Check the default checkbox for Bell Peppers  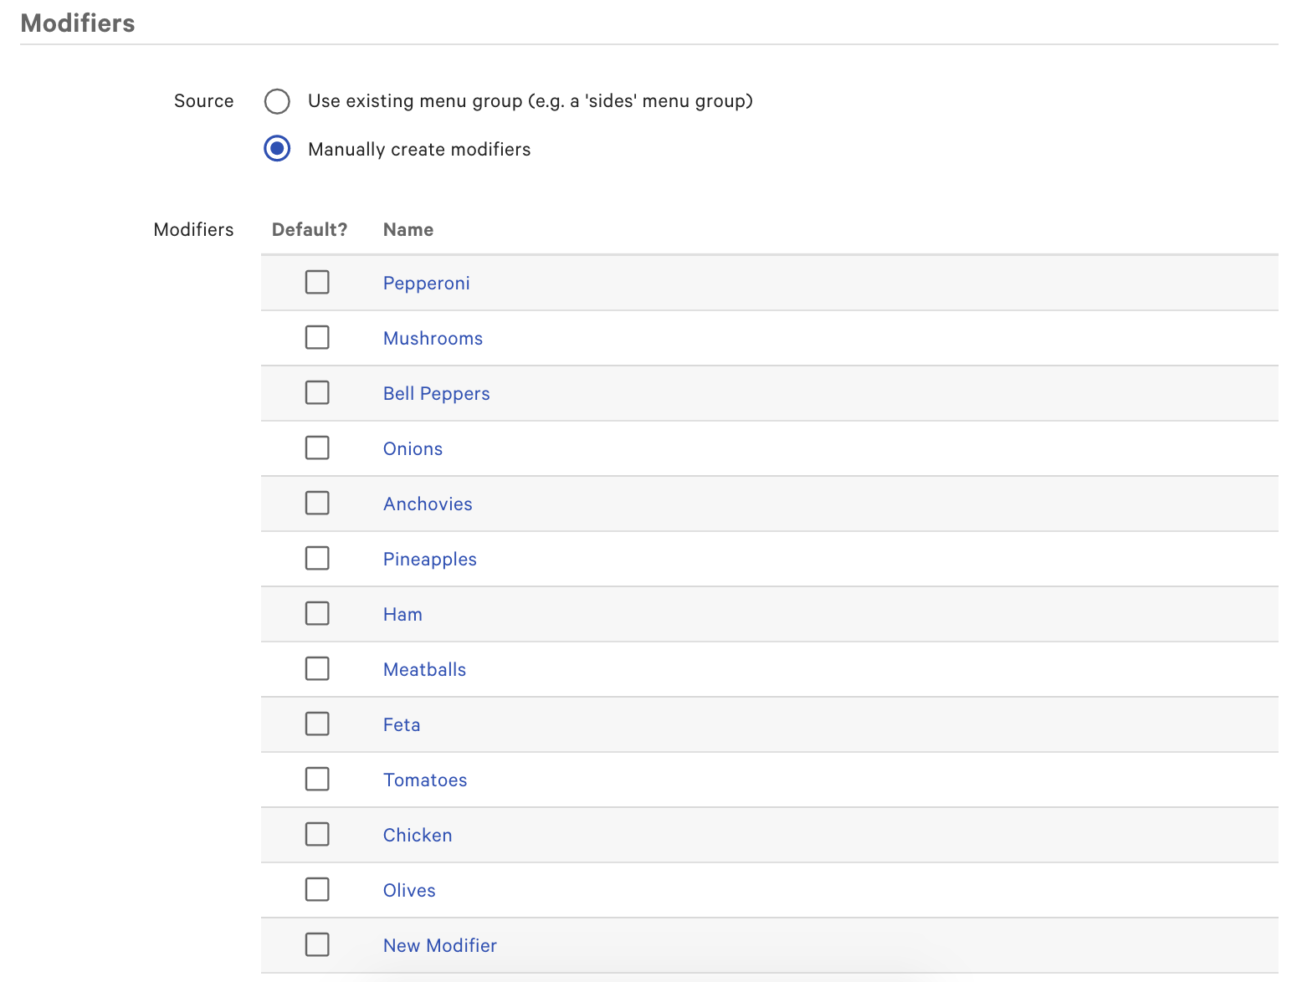pyautogui.click(x=317, y=392)
